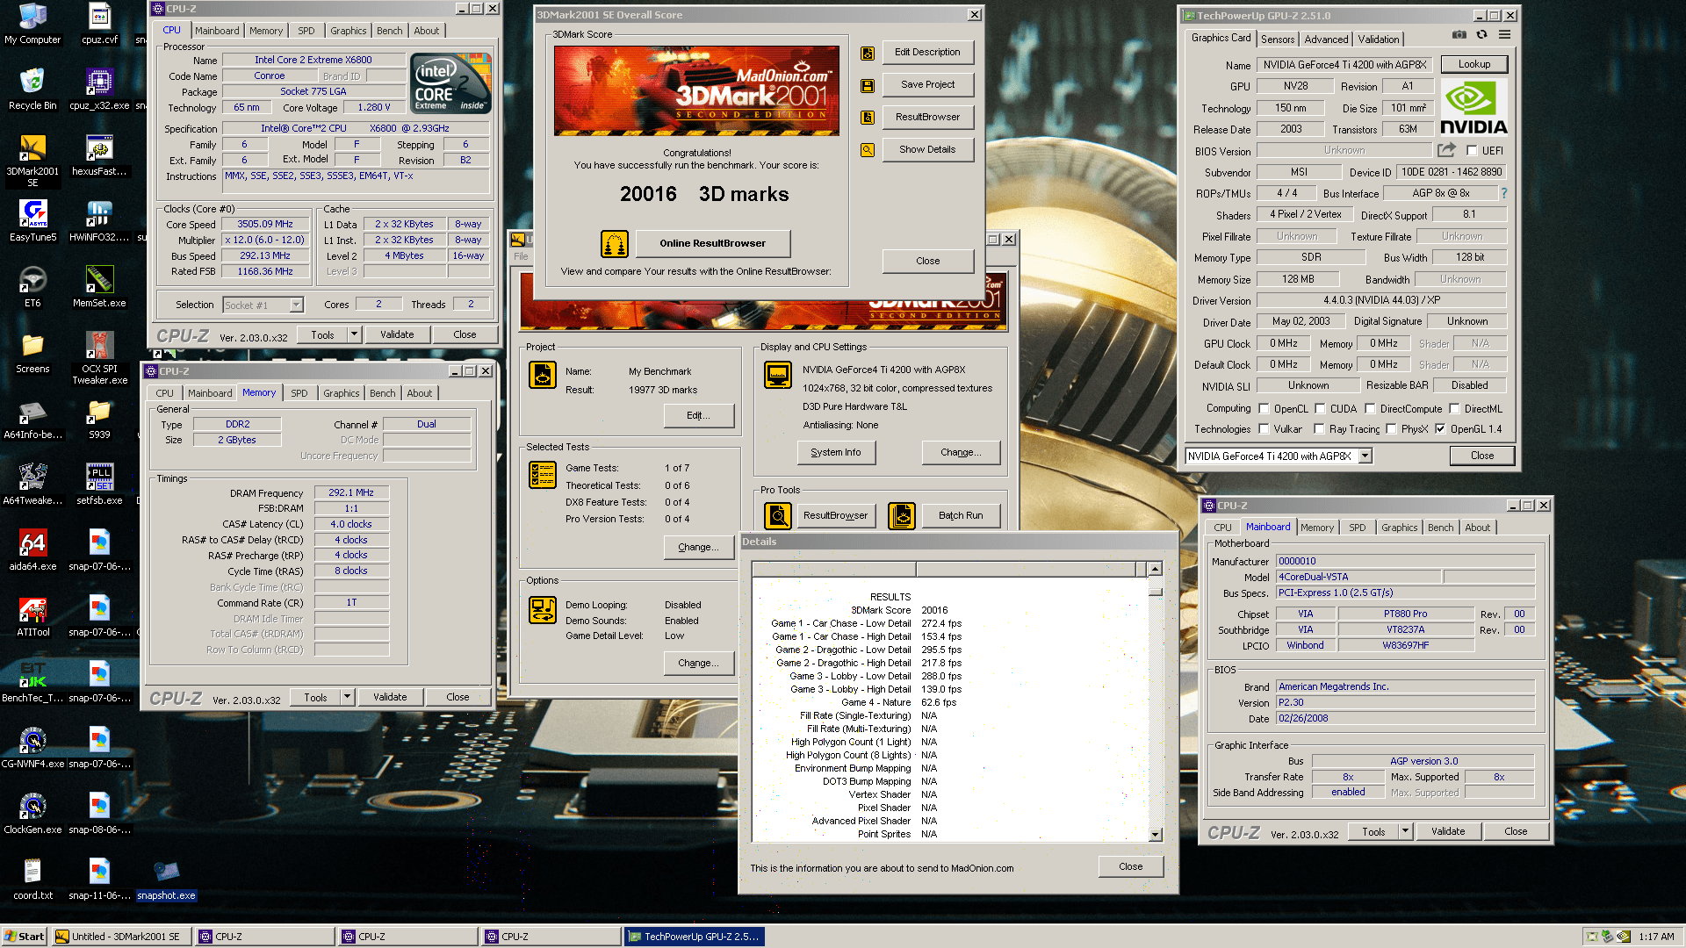The height and width of the screenshot is (948, 1686).
Task: Open the GPU-Z hamburger menu icon
Action: 1505,35
